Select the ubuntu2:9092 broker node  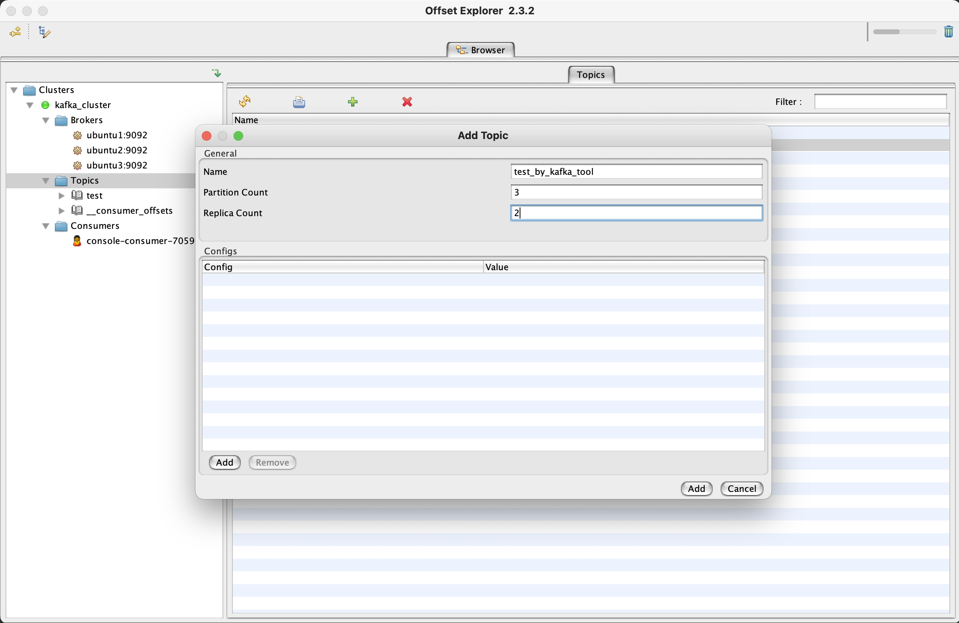pos(116,150)
